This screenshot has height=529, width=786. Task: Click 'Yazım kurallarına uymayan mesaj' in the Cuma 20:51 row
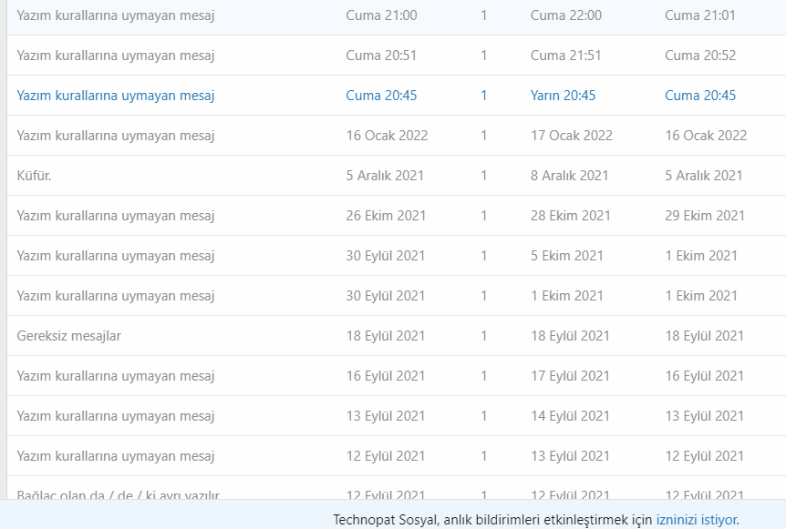[116, 56]
